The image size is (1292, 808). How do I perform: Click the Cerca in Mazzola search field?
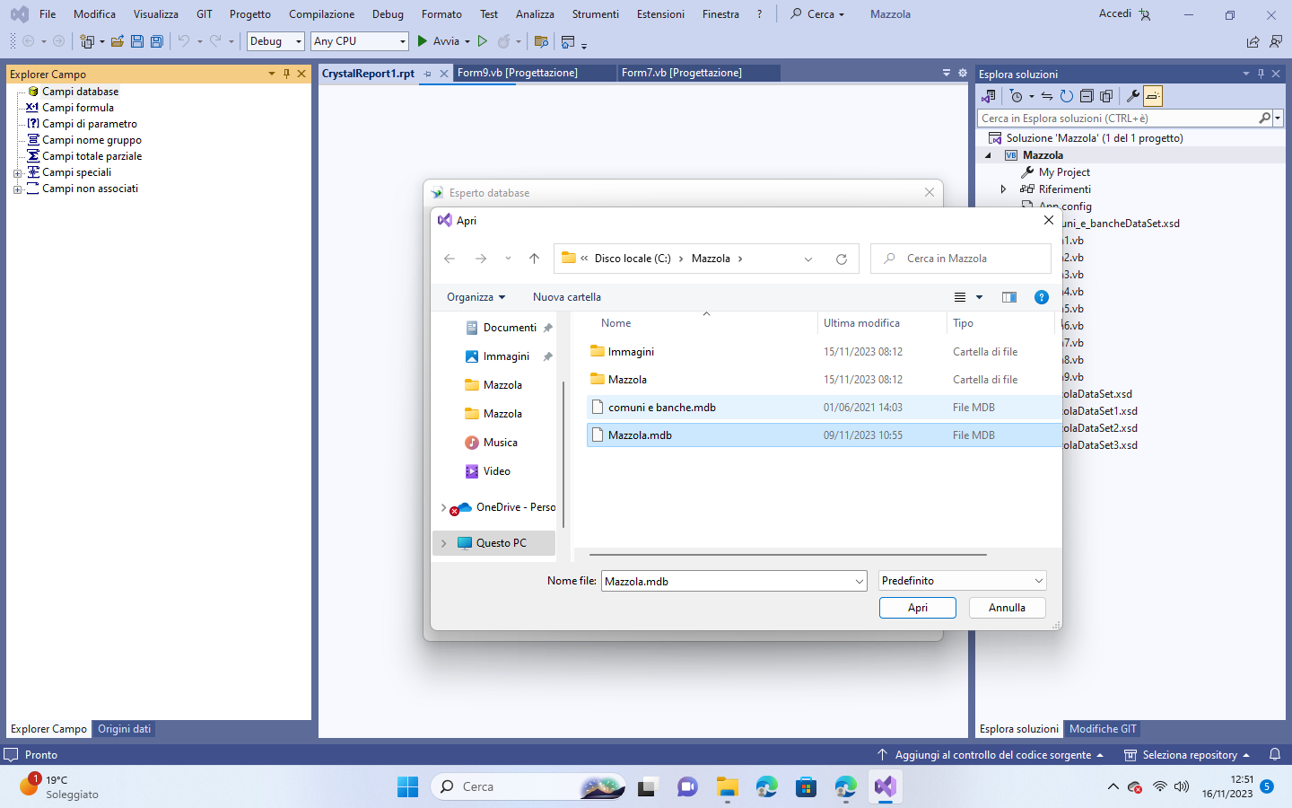[x=961, y=259]
